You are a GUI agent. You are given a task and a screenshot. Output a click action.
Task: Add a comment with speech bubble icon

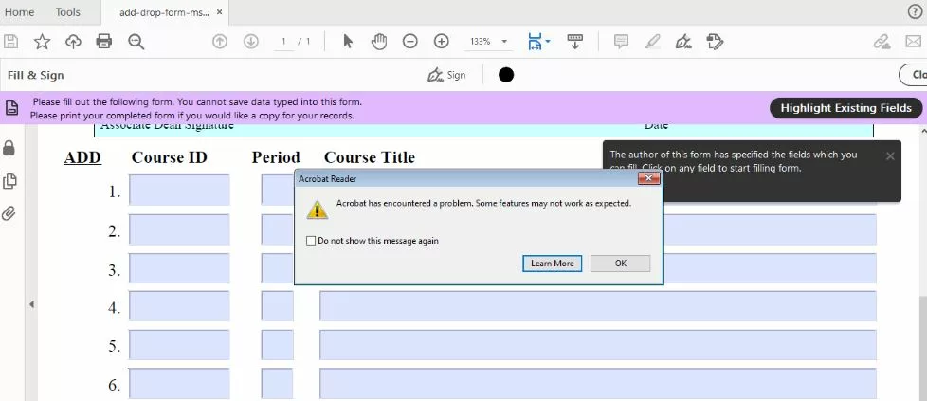coord(621,42)
